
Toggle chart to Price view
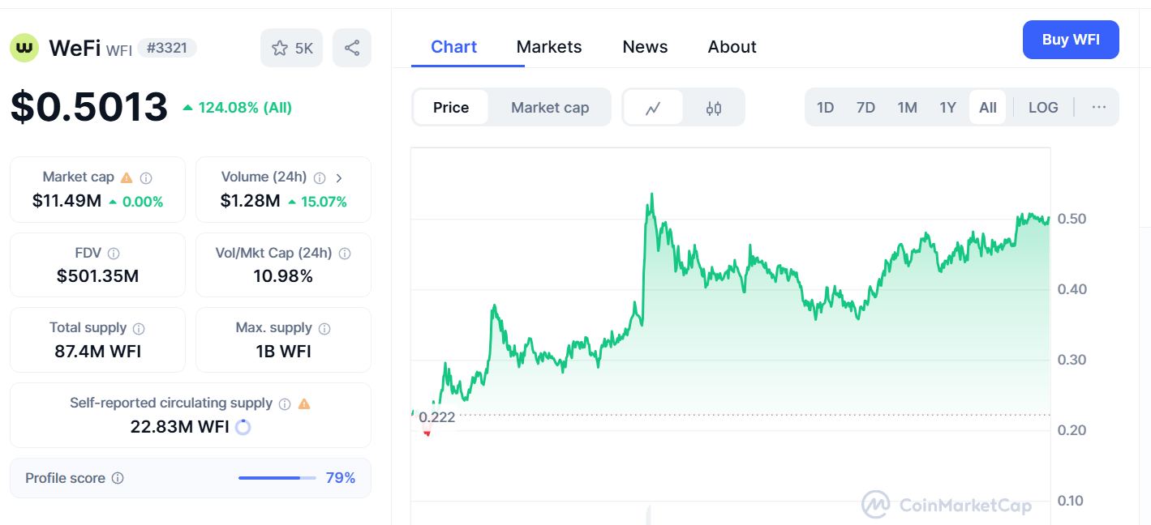pos(451,108)
